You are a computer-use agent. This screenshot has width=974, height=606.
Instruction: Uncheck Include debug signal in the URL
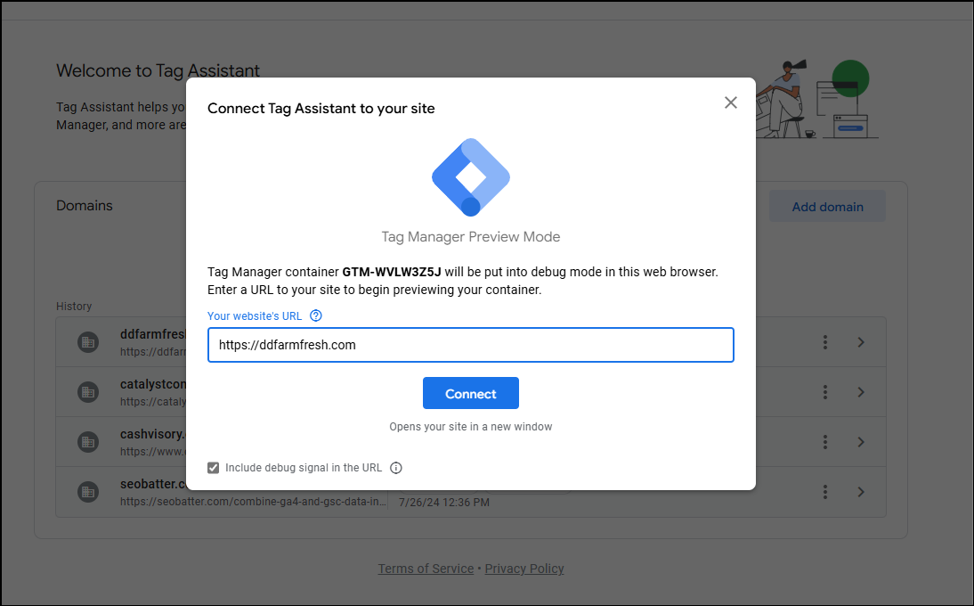[x=213, y=468]
